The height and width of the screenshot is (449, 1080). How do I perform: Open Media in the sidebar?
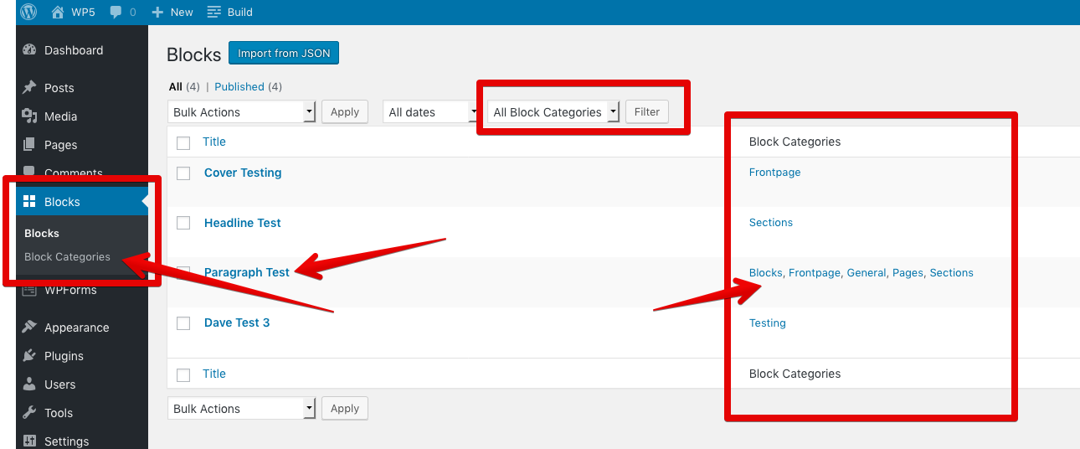(x=60, y=116)
